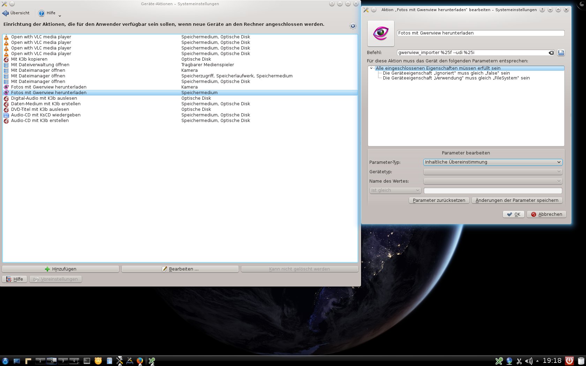The image size is (586, 366).
Task: Click the gear icon above the action list
Action: pos(353,26)
